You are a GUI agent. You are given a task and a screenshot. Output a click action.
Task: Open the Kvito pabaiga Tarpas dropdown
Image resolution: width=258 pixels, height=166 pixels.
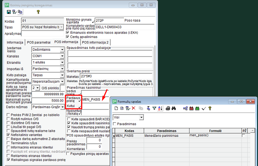coord(62,75)
